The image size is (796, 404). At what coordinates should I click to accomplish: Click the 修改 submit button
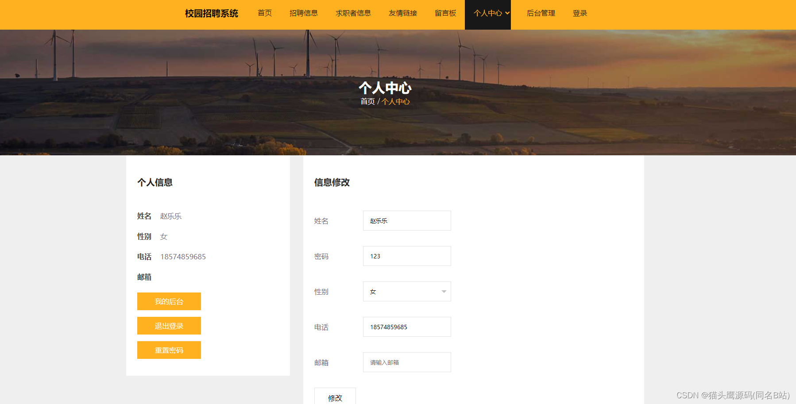(x=335, y=396)
